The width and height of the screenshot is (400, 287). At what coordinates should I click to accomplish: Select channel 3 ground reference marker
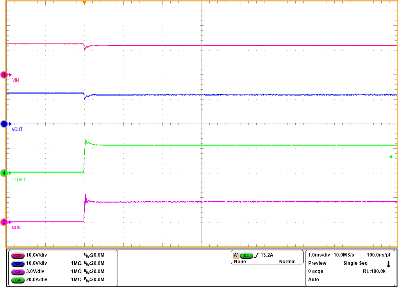5,222
